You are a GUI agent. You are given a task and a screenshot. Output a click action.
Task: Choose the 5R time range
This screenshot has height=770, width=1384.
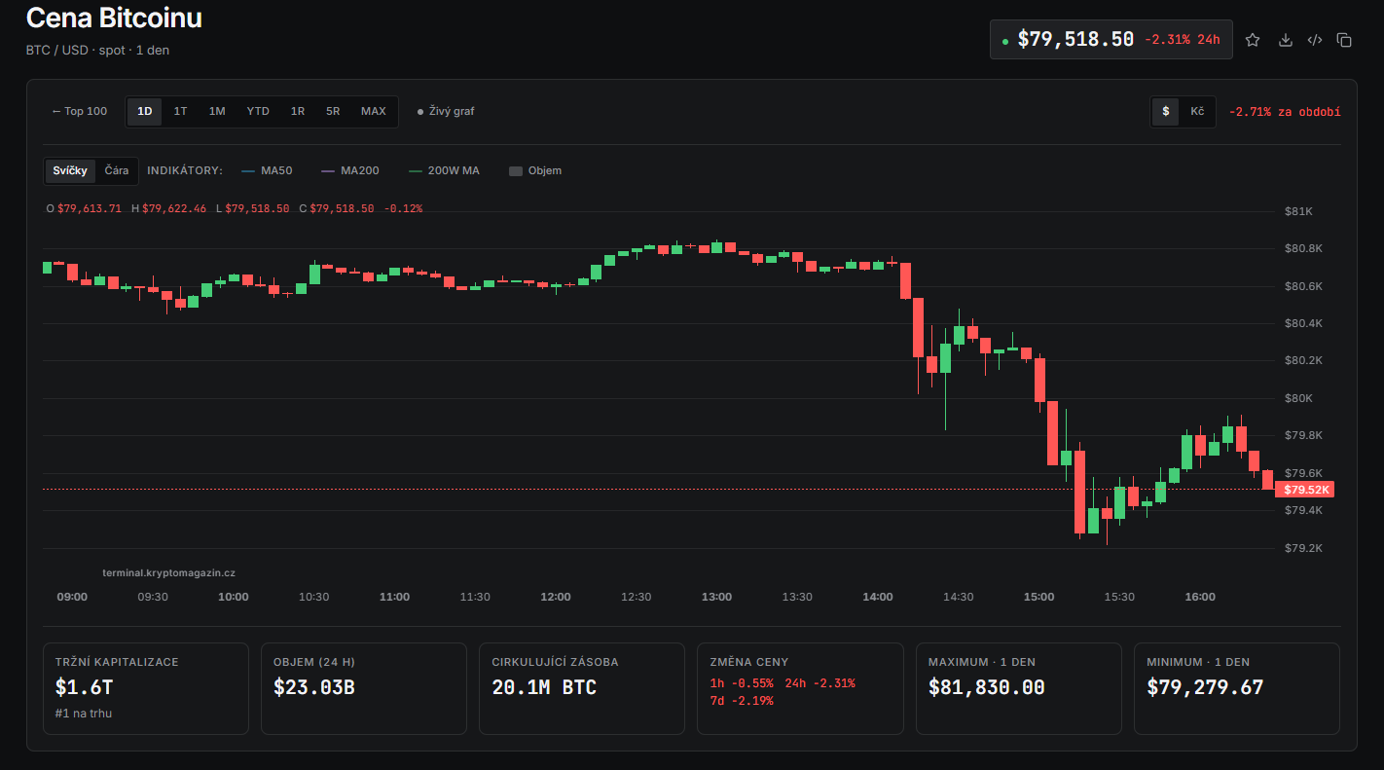(x=333, y=111)
